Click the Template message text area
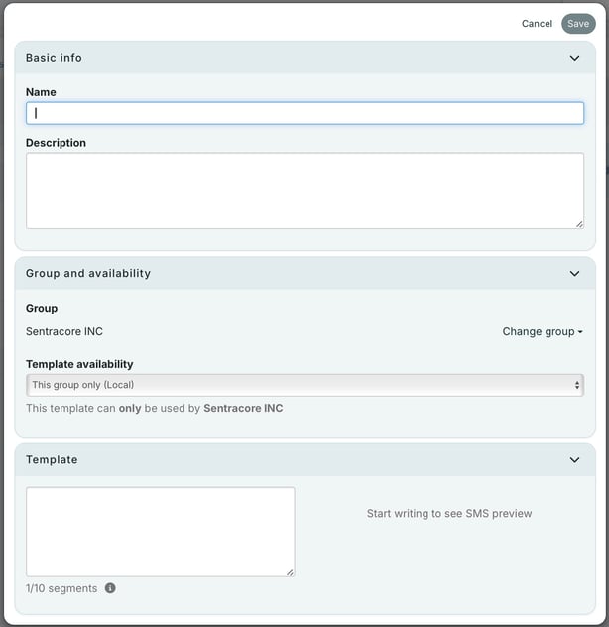The image size is (609, 627). 160,531
